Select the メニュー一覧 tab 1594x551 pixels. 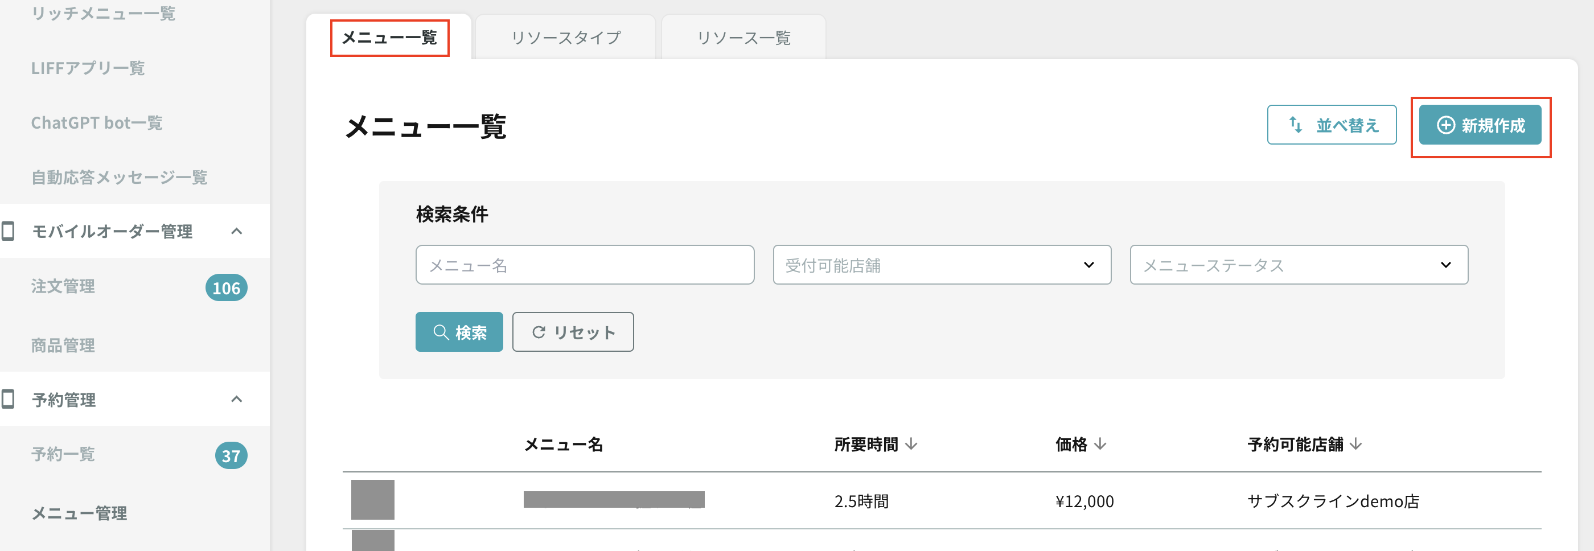pyautogui.click(x=389, y=38)
